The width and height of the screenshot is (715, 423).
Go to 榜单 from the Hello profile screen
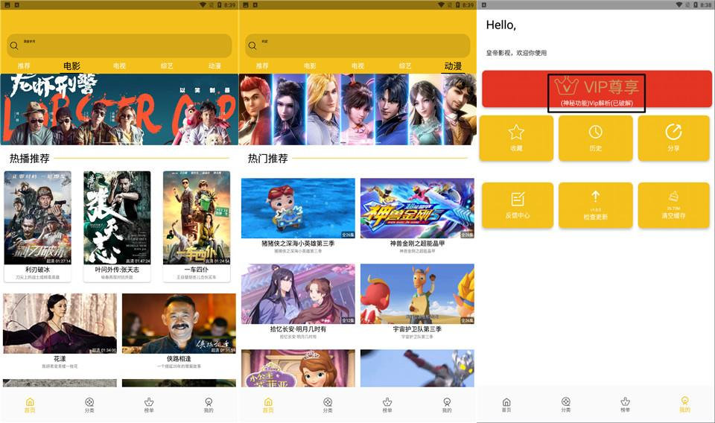tap(625, 405)
